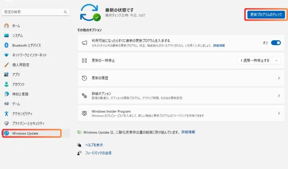
Task: Click 1 週間一時停止する pause button
Action: pos(255,60)
